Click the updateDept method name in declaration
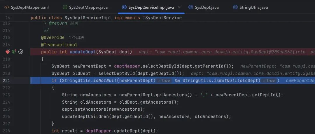 pyautogui.click(x=83, y=52)
